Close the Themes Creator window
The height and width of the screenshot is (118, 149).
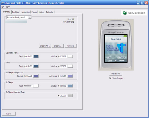pos(146,3)
